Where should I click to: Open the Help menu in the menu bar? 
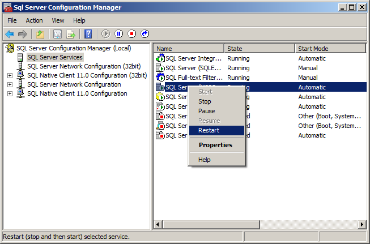(x=79, y=20)
